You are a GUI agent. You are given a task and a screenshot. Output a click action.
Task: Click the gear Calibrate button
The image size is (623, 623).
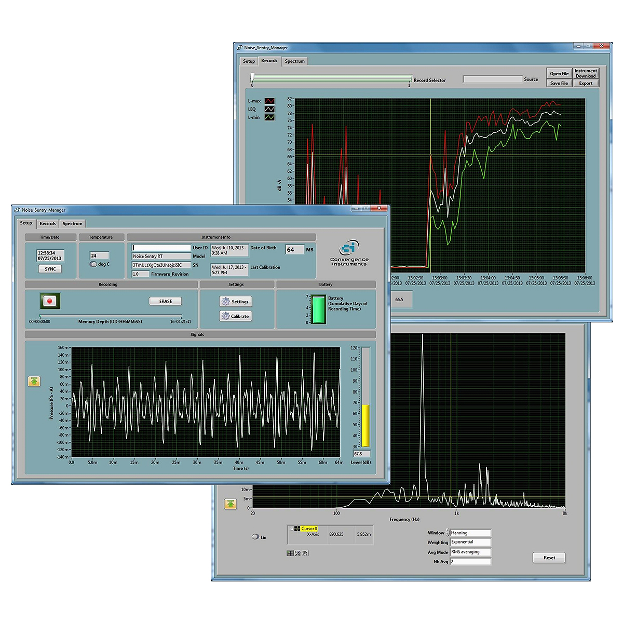[x=235, y=316]
